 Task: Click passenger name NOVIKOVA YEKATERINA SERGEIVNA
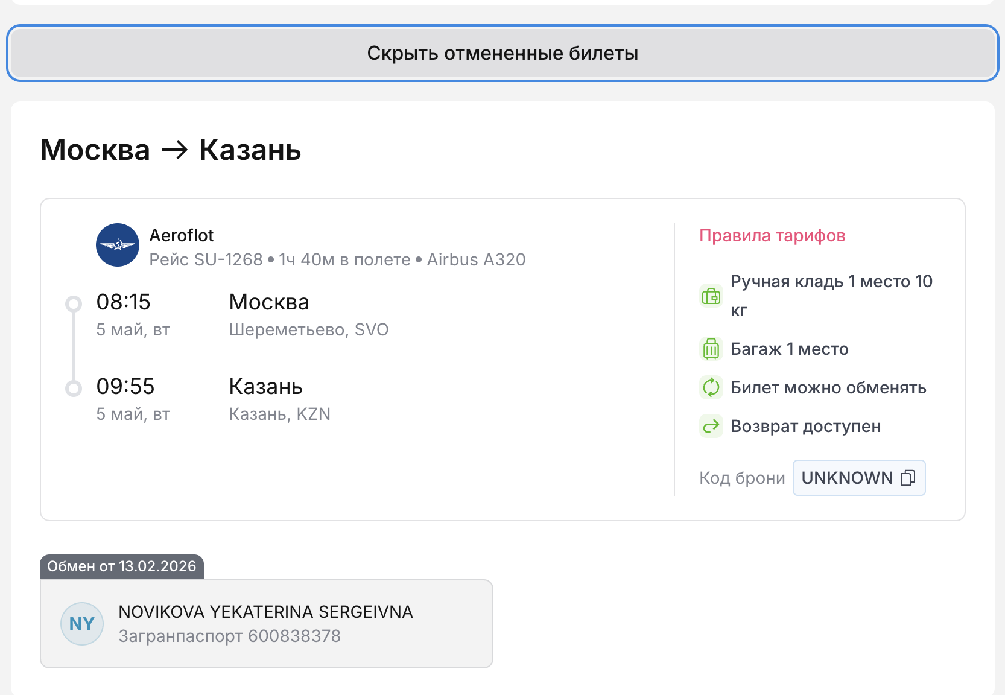click(265, 612)
